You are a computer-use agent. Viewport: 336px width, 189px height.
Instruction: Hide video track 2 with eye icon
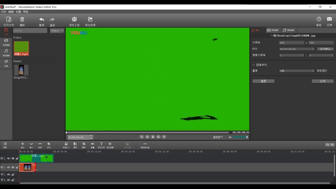[x=13, y=159]
